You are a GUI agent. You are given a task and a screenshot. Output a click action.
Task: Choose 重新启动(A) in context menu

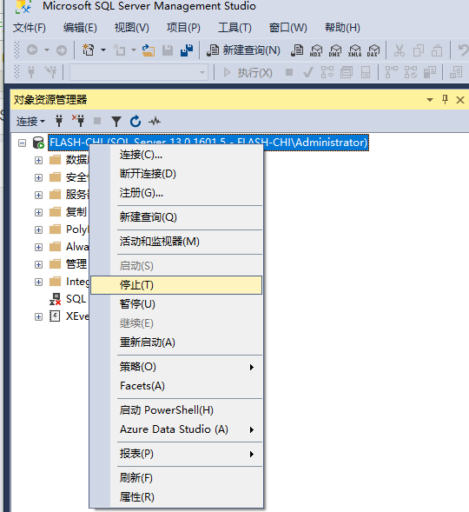(x=176, y=342)
